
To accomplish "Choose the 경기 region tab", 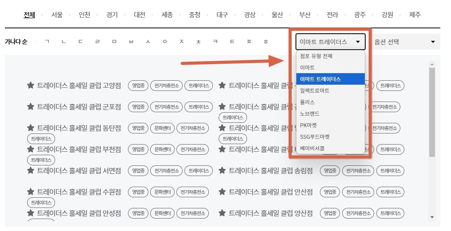I will [112, 14].
